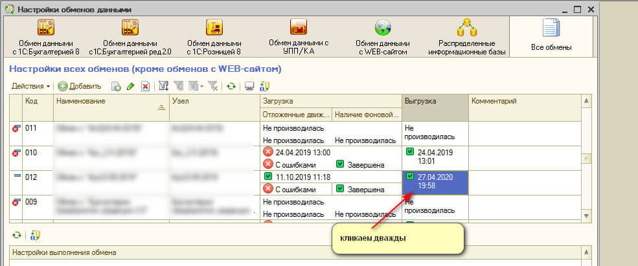
Task: Click the green refresh arrows in toolbar
Action: pos(231,86)
